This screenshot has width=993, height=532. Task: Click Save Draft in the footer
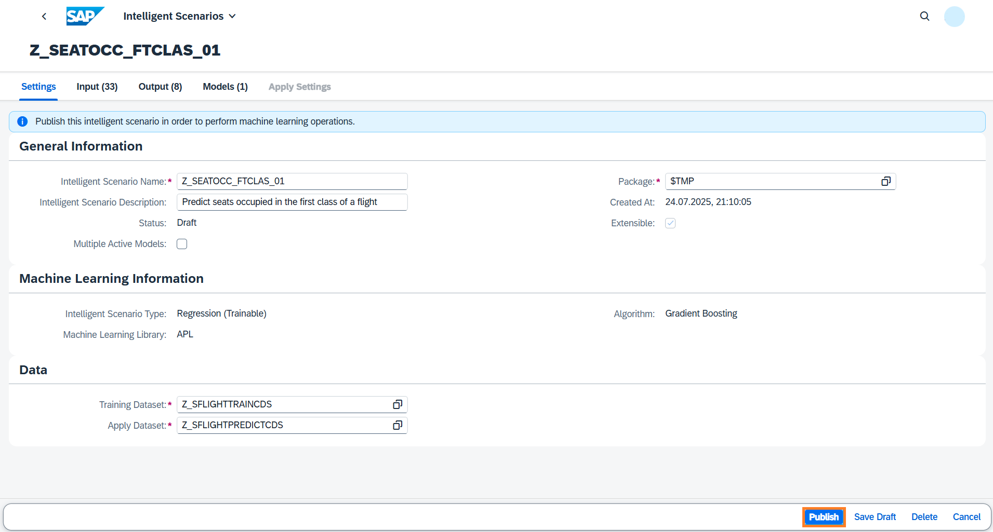pos(875,517)
